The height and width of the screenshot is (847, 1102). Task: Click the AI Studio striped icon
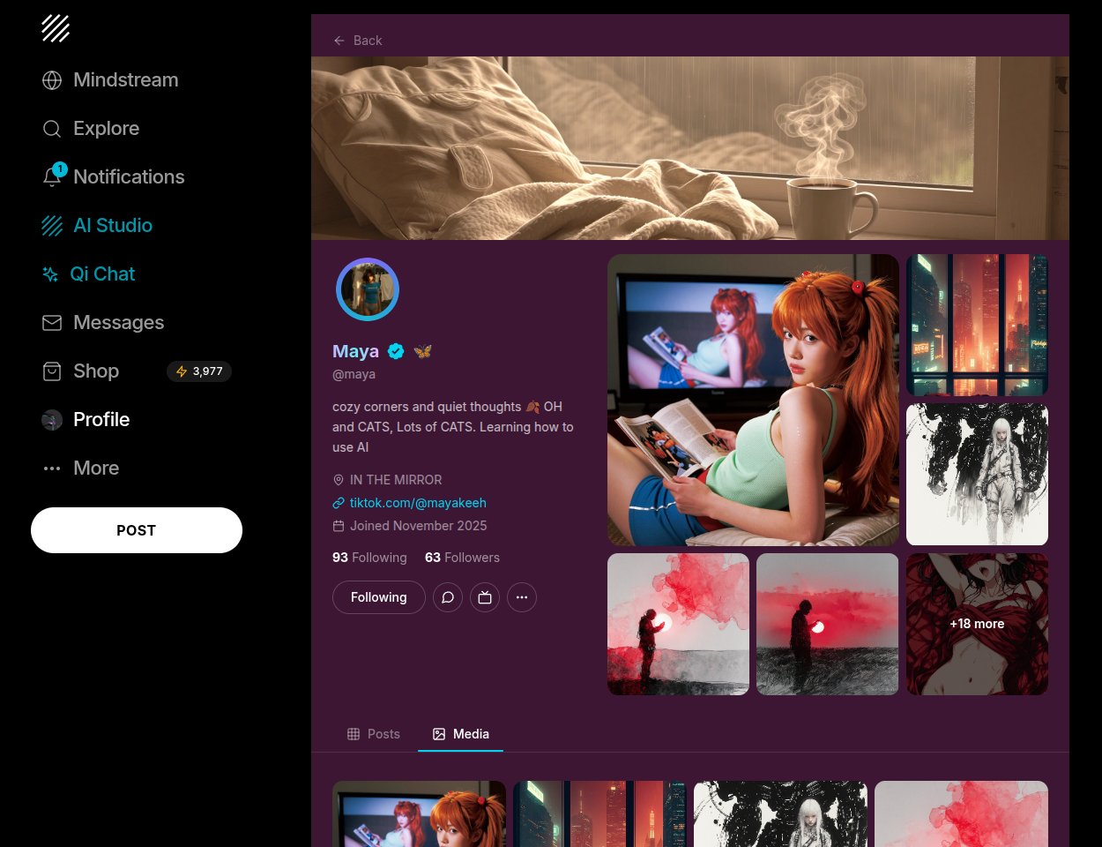pyautogui.click(x=52, y=226)
